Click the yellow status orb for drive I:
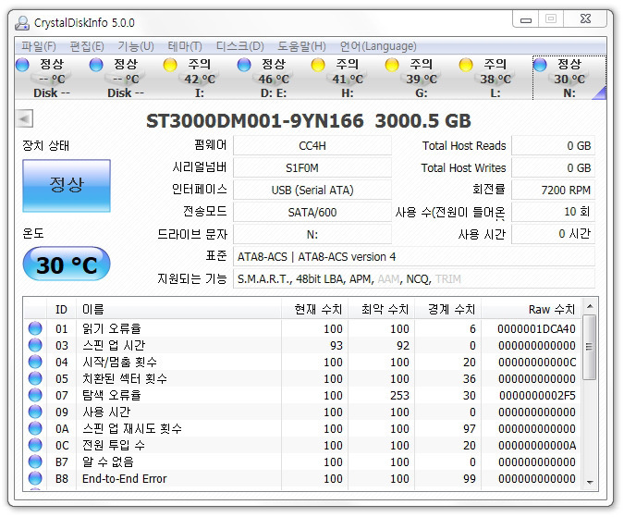624x517 pixels. coord(170,65)
